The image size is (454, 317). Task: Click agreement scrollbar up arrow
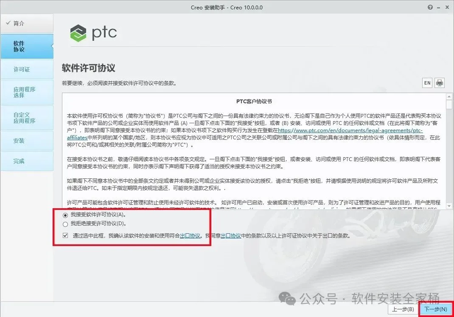coord(449,96)
